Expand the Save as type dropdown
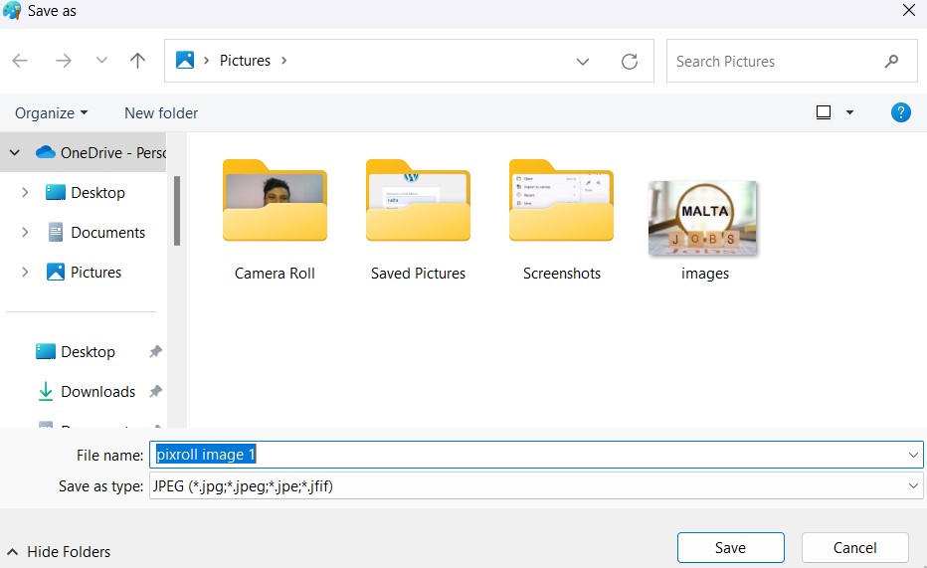927x568 pixels. tap(913, 486)
